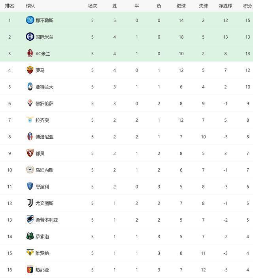This screenshot has width=253, height=279.
Task: Open the 萨索洛 team name link
Action: click(x=42, y=236)
